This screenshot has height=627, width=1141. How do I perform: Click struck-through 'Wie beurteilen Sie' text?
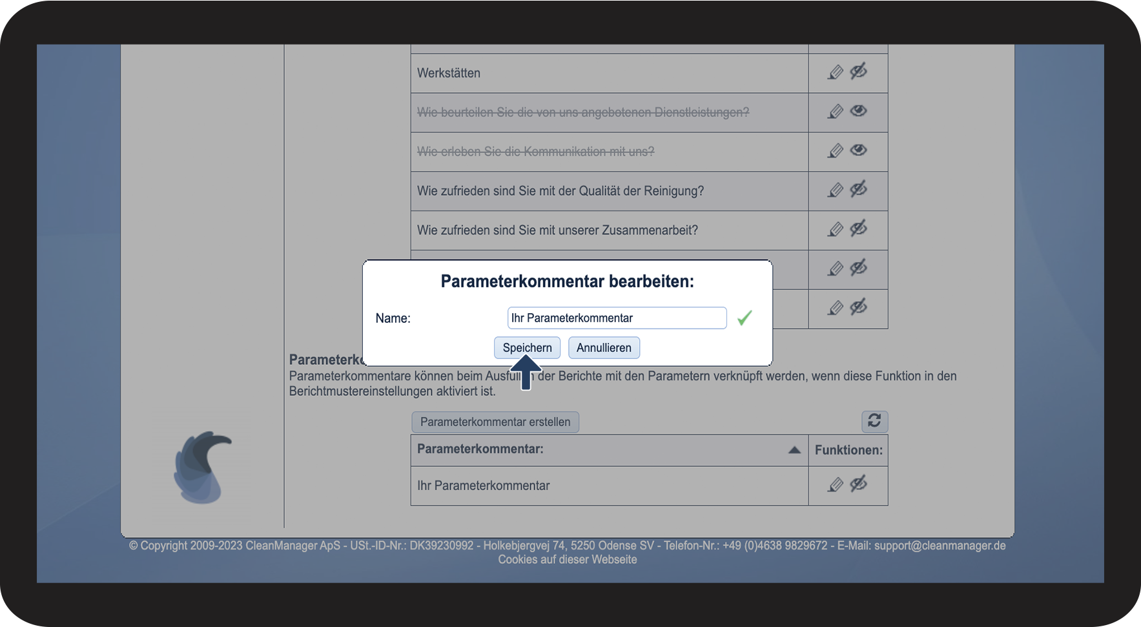(x=583, y=112)
